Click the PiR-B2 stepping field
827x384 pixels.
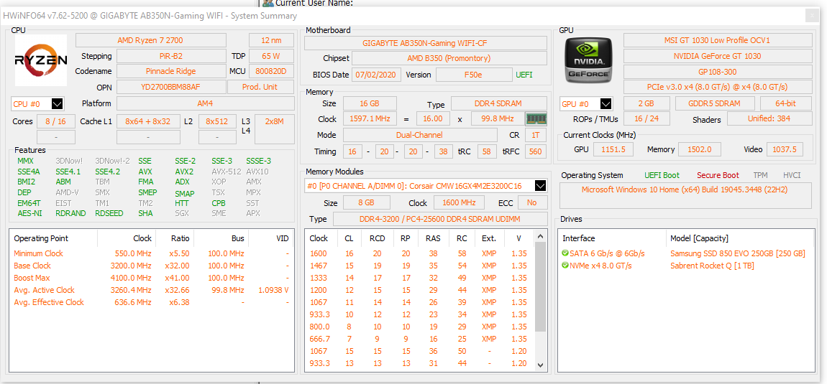(171, 56)
